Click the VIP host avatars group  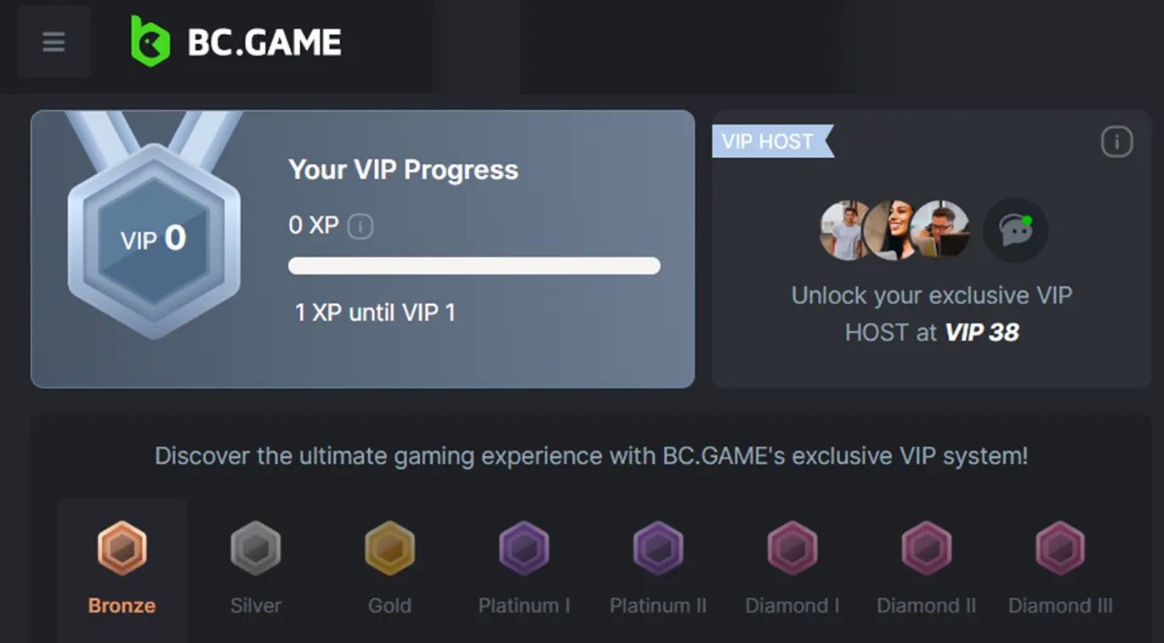[x=894, y=229]
